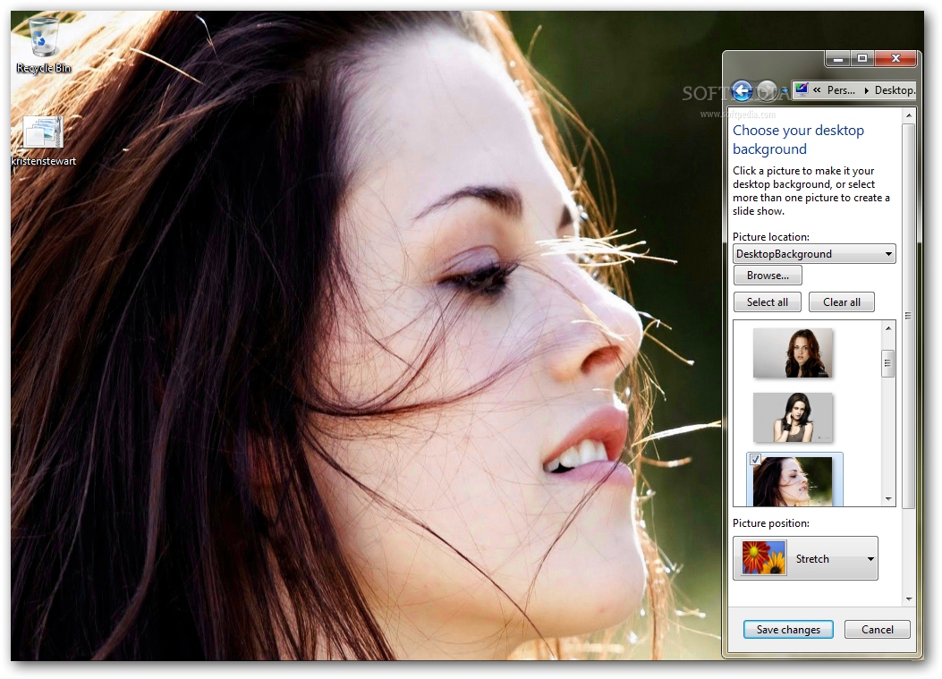Click the Personalization icon in address bar

tap(802, 90)
